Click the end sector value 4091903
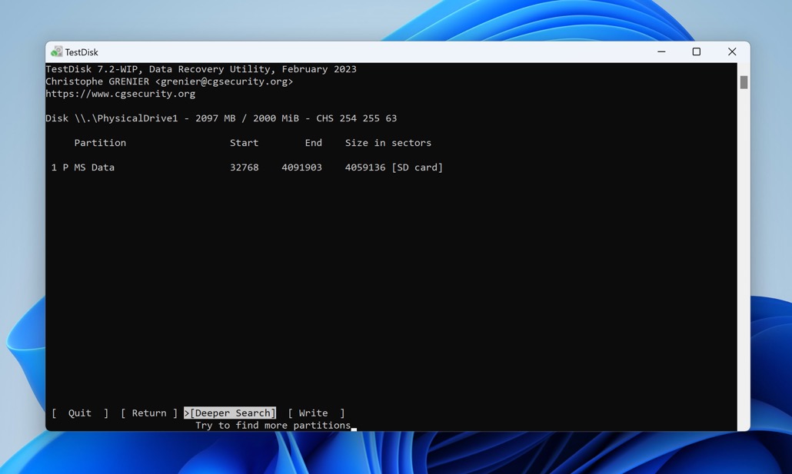Screen dimensions: 792x474 pyautogui.click(x=301, y=167)
